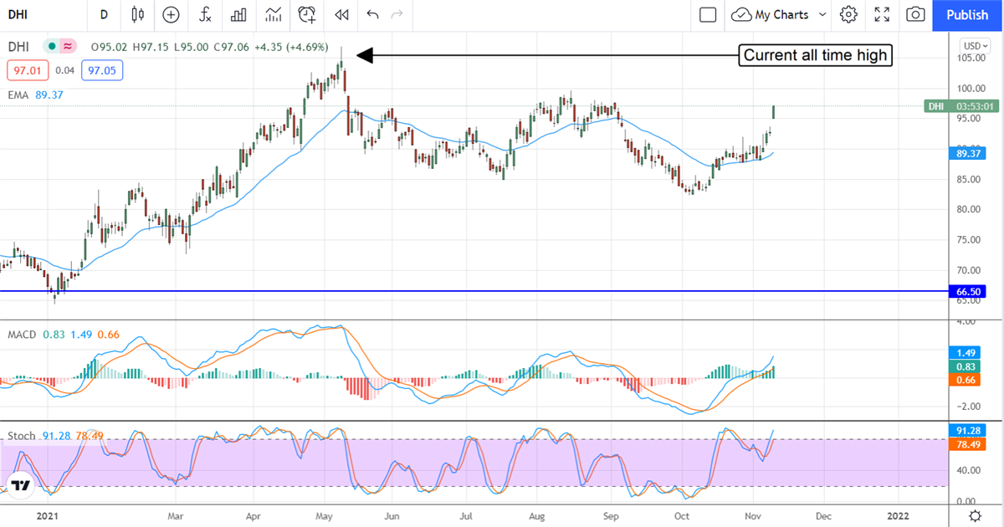Open the fx Indicators dialog
Screen dimensions: 1004x527
(x=205, y=14)
